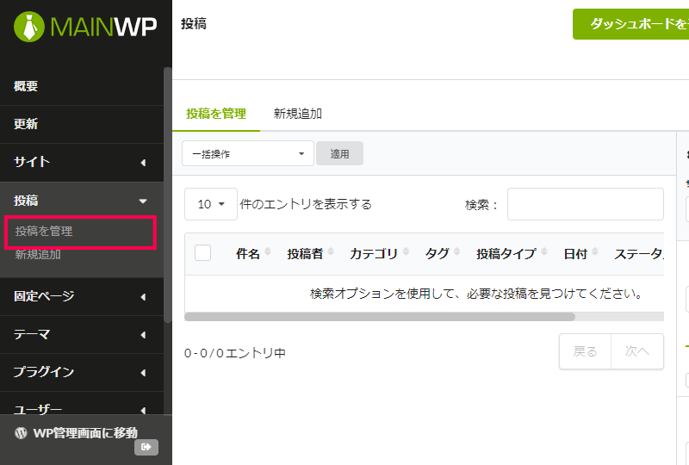Click the sidebar vertical scrollbar

tap(167, 195)
